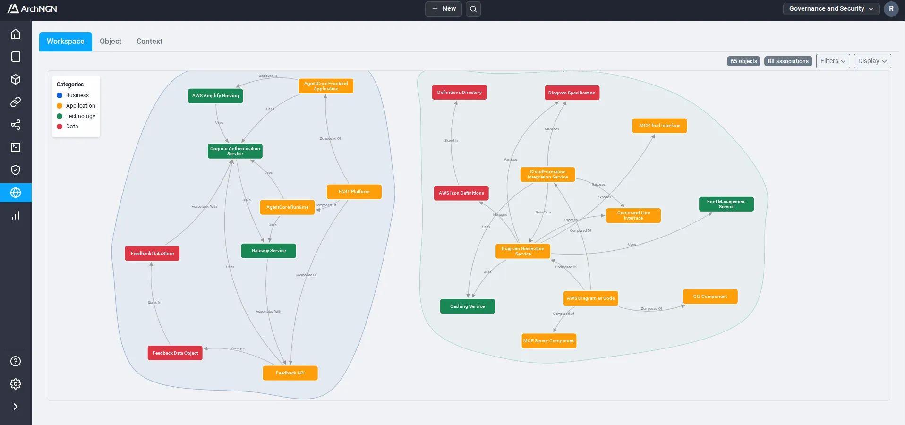Click the Data Flow edge label

point(543,212)
